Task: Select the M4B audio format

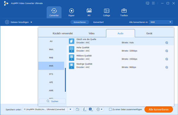Action: coord(51,58)
